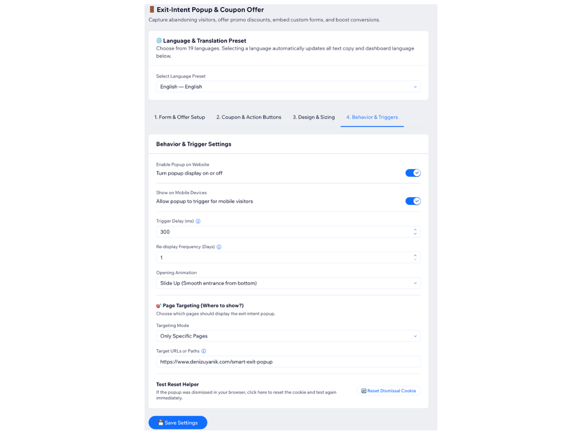Switch to Form & Offer Setup tab
The image size is (582, 436).
179,117
